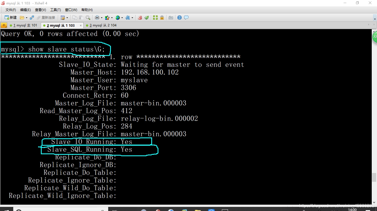Click Read_Master_Log_Pos value 412
377x211 pixels.
point(127,111)
